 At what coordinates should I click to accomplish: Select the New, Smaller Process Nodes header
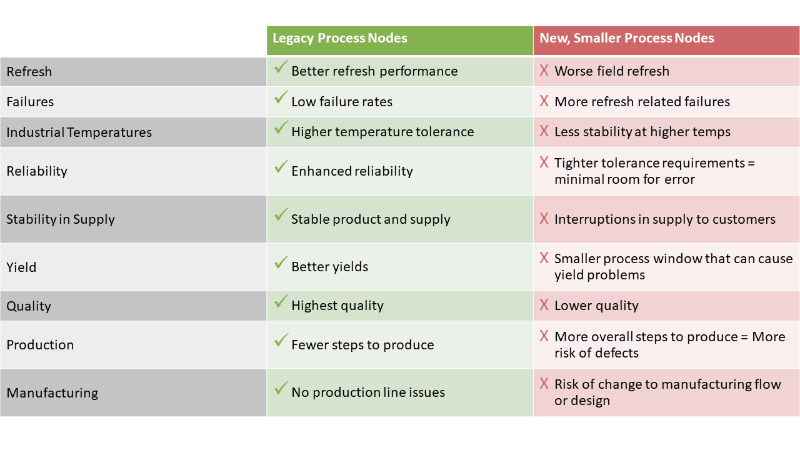[x=666, y=41]
